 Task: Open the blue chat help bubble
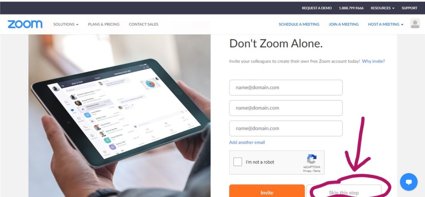[409, 182]
